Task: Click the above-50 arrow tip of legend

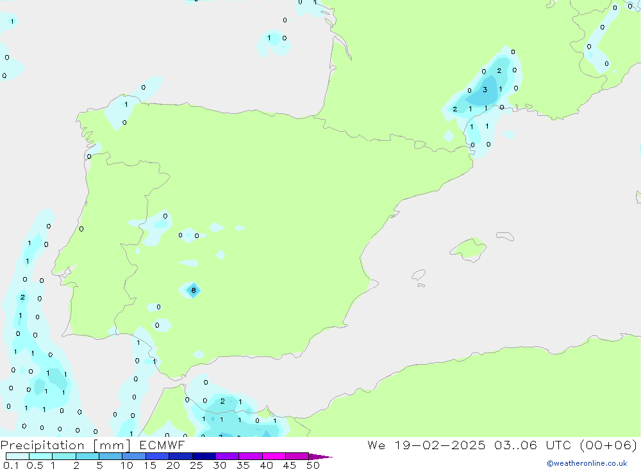Action: (320, 457)
